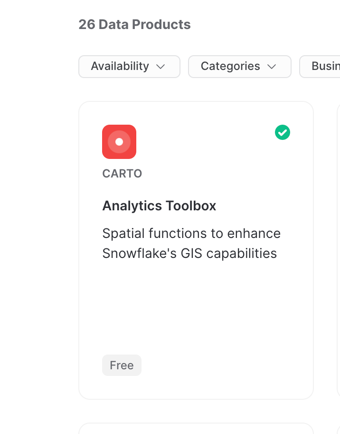Open the Analytics Toolbox product title
Screen dimensions: 340x434
[x=159, y=206]
